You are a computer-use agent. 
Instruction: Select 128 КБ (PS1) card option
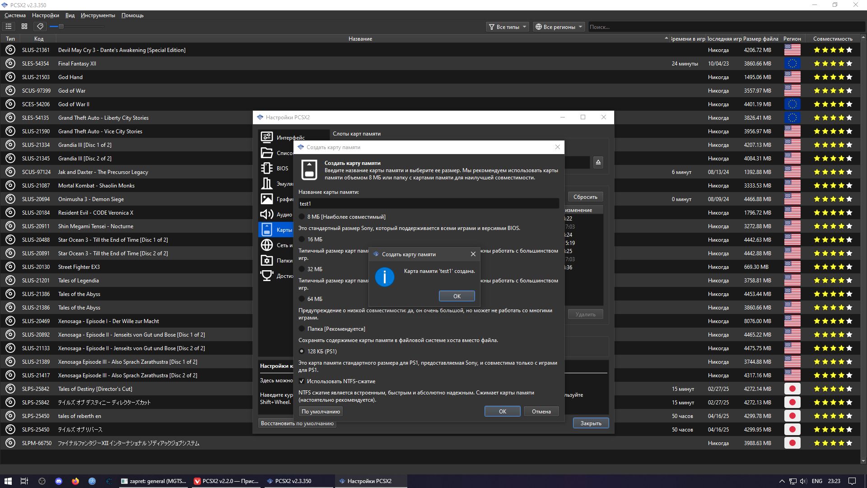click(302, 352)
